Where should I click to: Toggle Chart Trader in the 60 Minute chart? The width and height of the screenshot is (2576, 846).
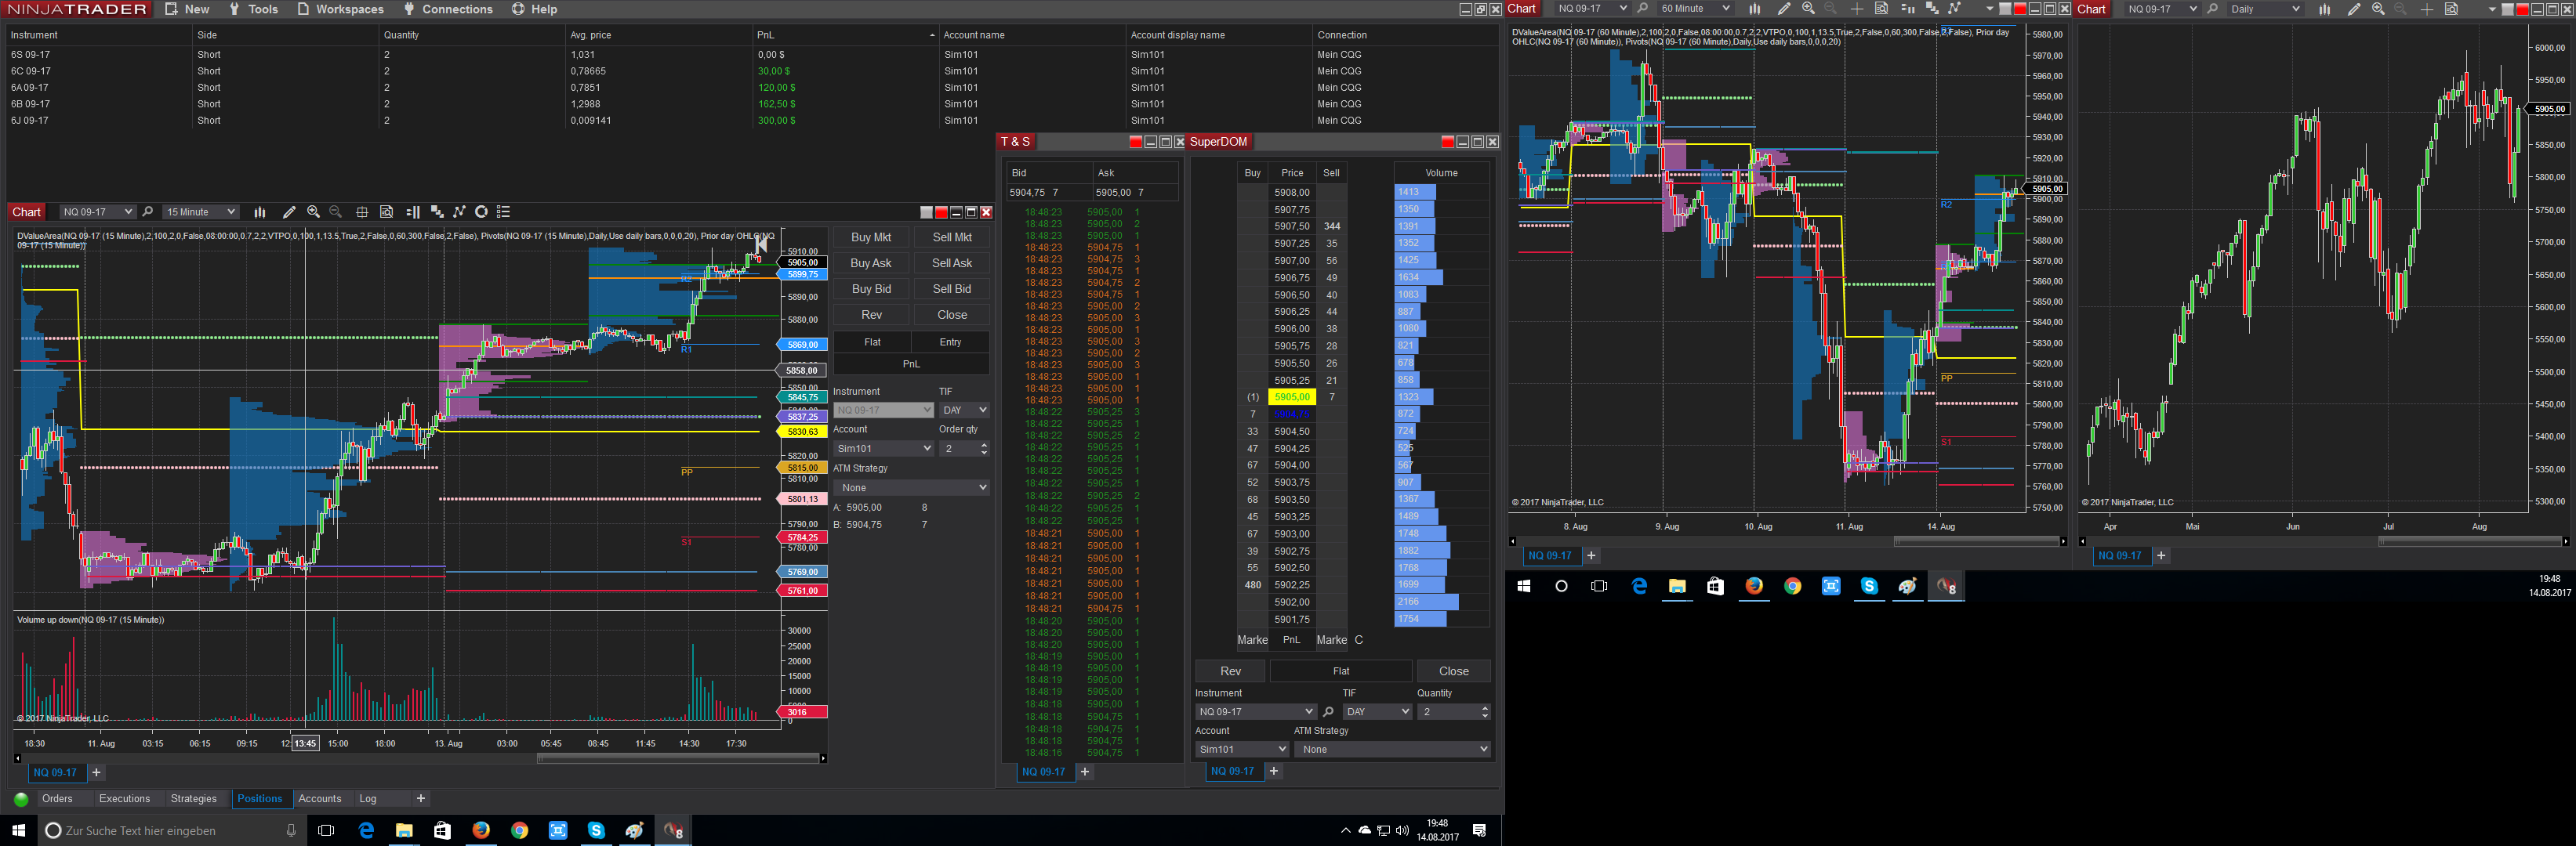click(1907, 9)
